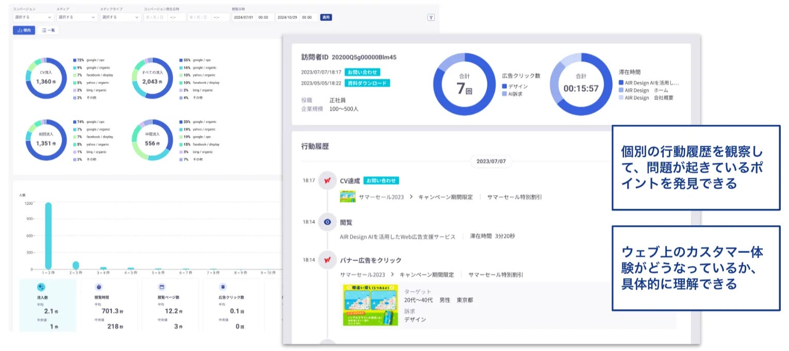The image size is (789, 351).
Task: Click the 流入数 card arrow icon
Action: click(x=41, y=287)
